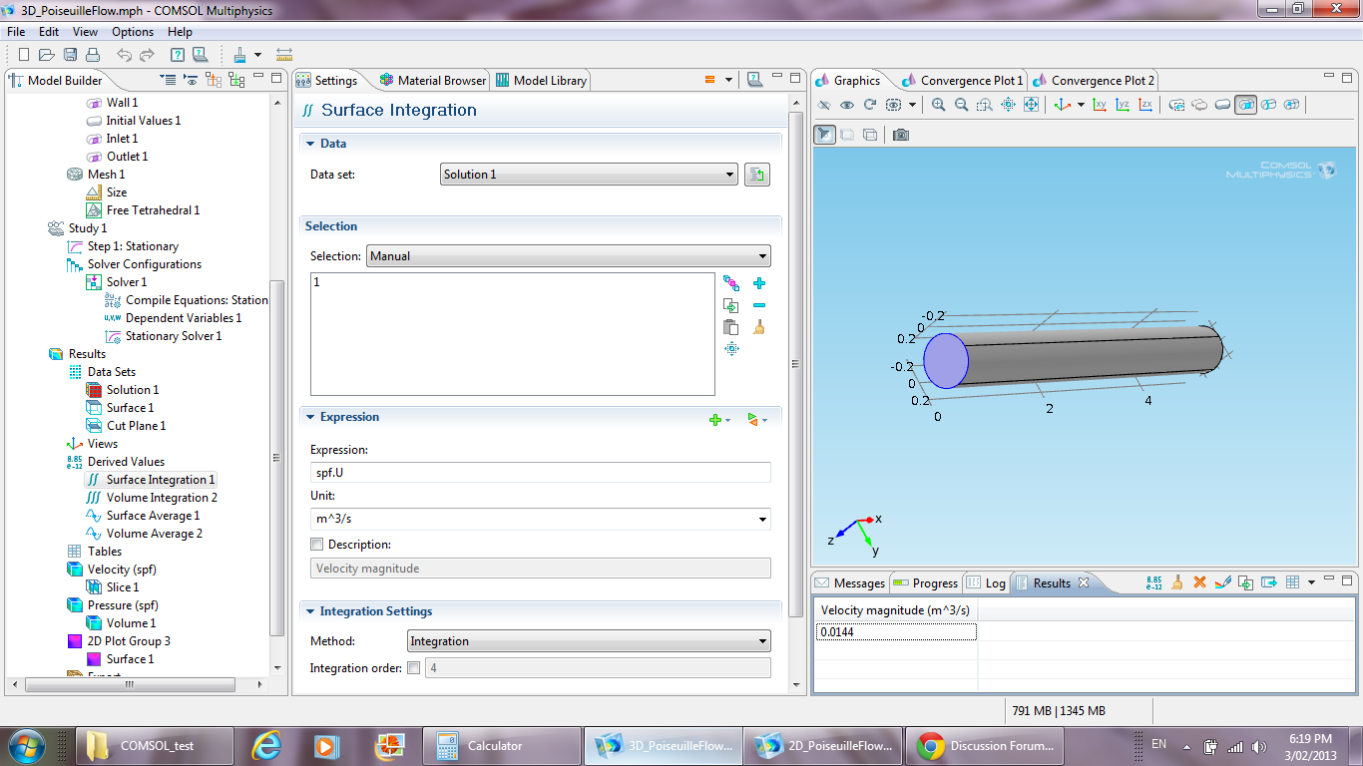Click the Model Builder vertical scrollbar
This screenshot has height=766, width=1363.
[277, 459]
